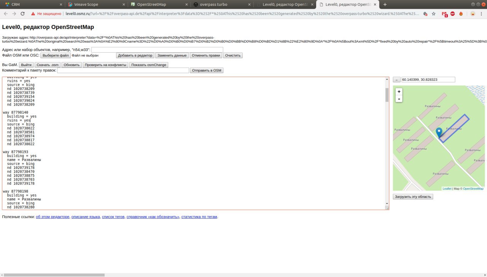Open a new browser tab

[385, 5]
